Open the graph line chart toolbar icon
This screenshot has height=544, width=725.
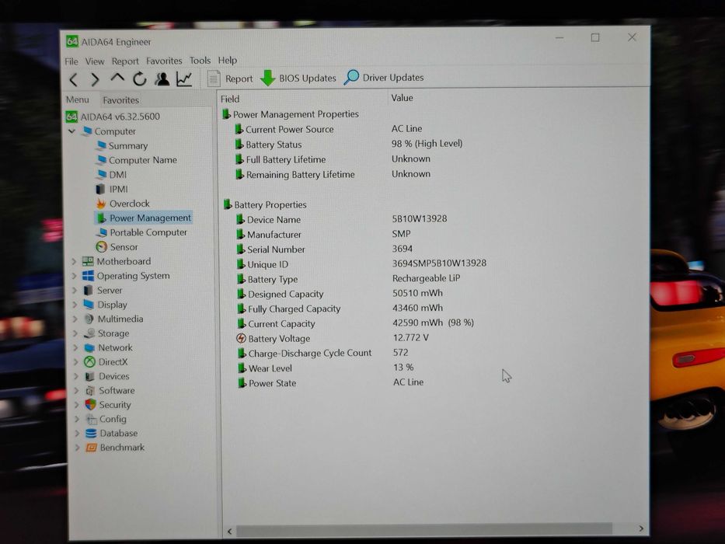[184, 79]
